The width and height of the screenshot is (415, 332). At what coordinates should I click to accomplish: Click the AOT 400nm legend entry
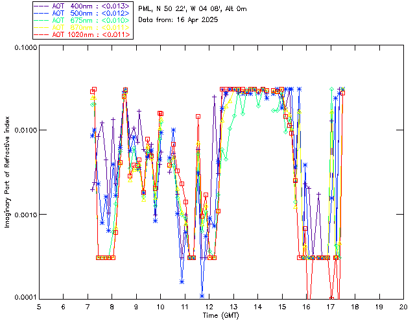pyautogui.click(x=82, y=6)
